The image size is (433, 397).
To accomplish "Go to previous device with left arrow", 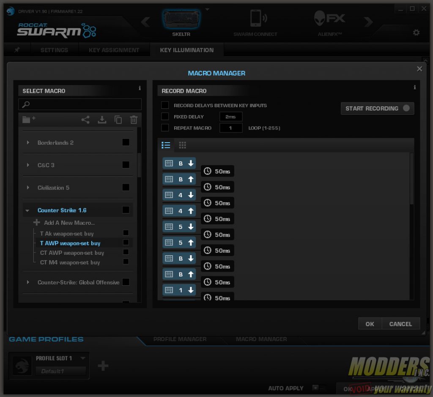I will click(x=145, y=22).
